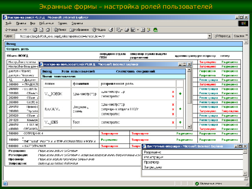The width and height of the screenshot is (252, 189).
Task: Remove the администратор role from the user with surname Владелец схемы
Action: [x=173, y=105]
